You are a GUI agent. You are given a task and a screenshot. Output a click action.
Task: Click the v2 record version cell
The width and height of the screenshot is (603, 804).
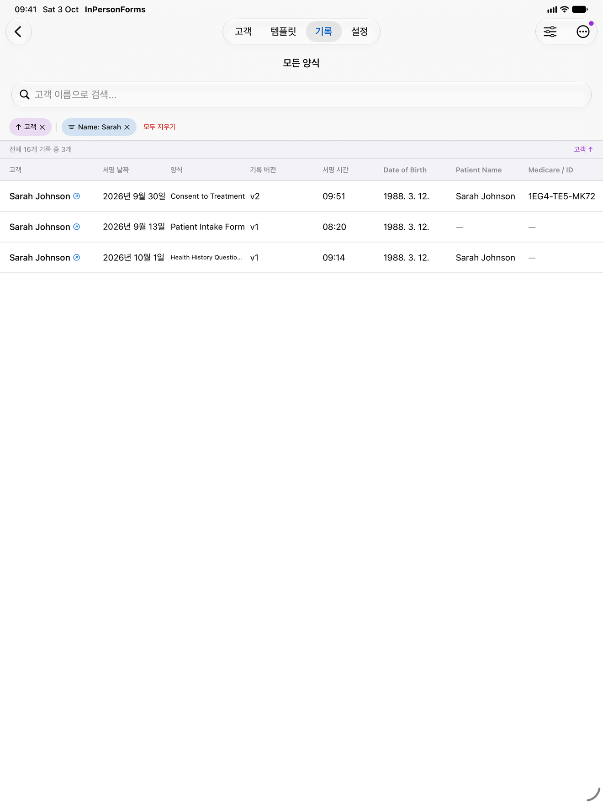255,196
